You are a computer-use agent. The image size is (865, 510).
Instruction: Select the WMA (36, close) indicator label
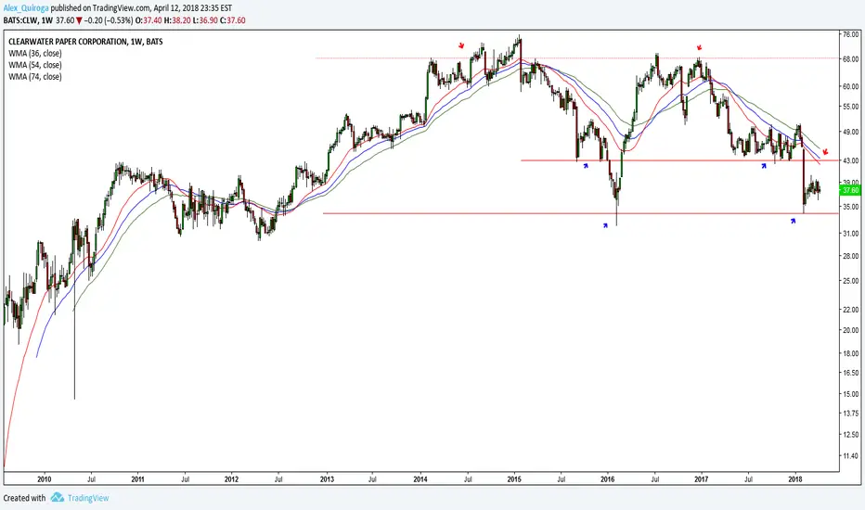34,54
